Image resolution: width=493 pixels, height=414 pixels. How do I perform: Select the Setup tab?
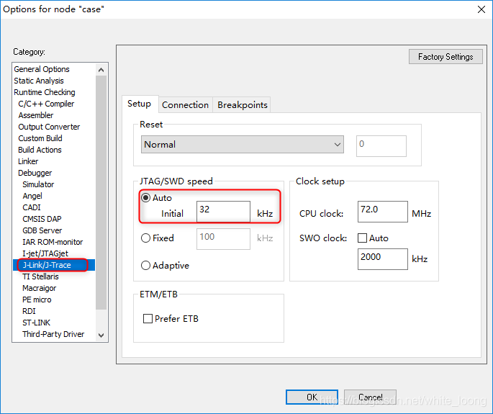[x=140, y=104]
